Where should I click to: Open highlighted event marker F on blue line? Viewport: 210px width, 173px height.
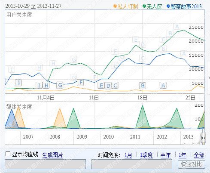coord(81,83)
